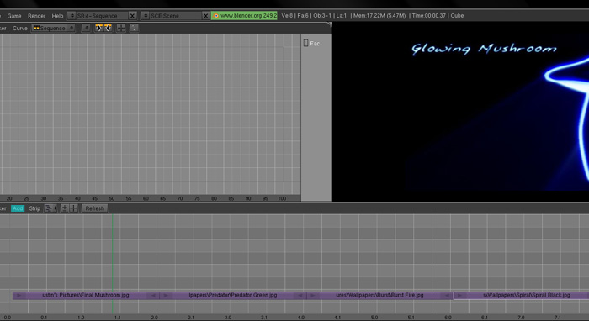Click the Refresh button
Image resolution: width=589 pixels, height=321 pixels.
pyautogui.click(x=94, y=208)
